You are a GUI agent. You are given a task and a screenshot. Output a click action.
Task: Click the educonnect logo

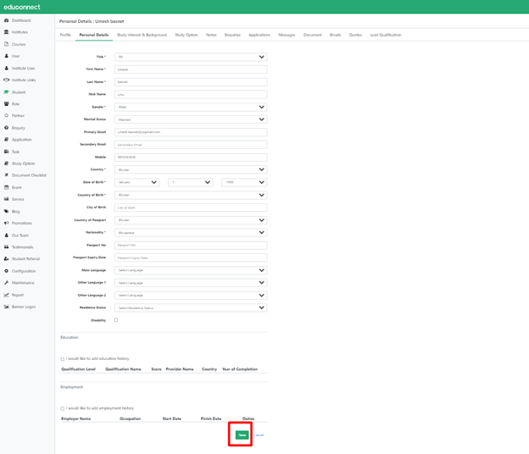click(x=22, y=7)
